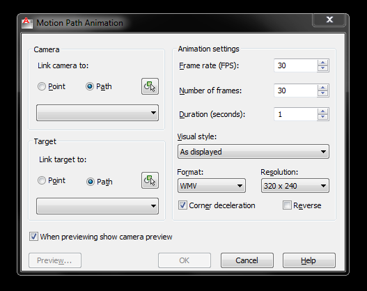Increase Frame rate with the up arrow
Image resolution: width=367 pixels, height=291 pixels.
[323, 63]
